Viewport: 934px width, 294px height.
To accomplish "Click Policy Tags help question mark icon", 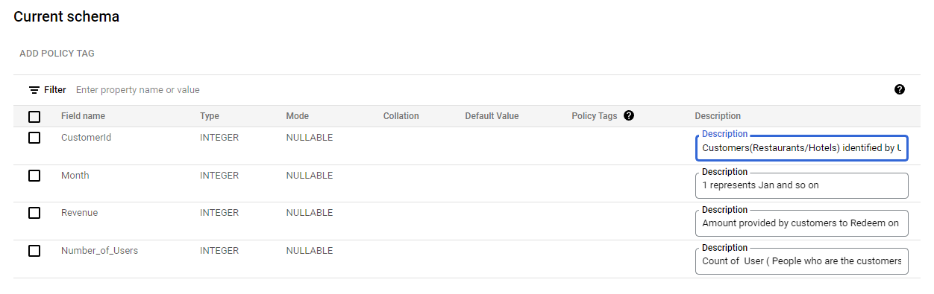I will pyautogui.click(x=629, y=115).
